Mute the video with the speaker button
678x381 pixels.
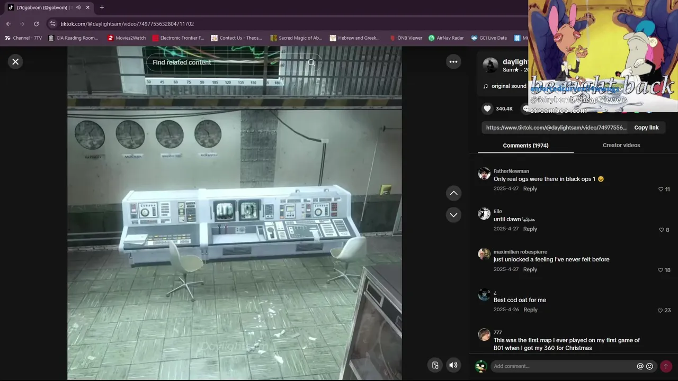tap(453, 365)
